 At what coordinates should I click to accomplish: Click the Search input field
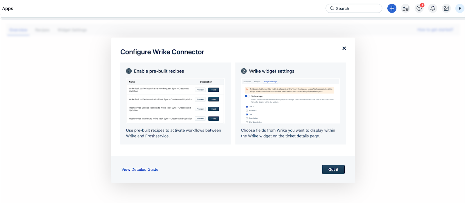(354, 8)
